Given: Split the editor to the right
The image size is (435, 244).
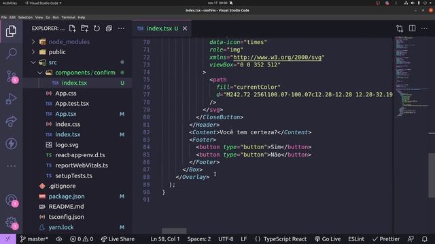Looking at the screenshot, I should (413, 28).
